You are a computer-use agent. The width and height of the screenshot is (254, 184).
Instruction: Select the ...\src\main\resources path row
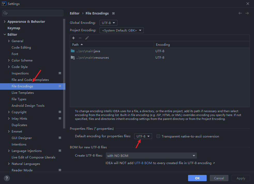coord(160,58)
